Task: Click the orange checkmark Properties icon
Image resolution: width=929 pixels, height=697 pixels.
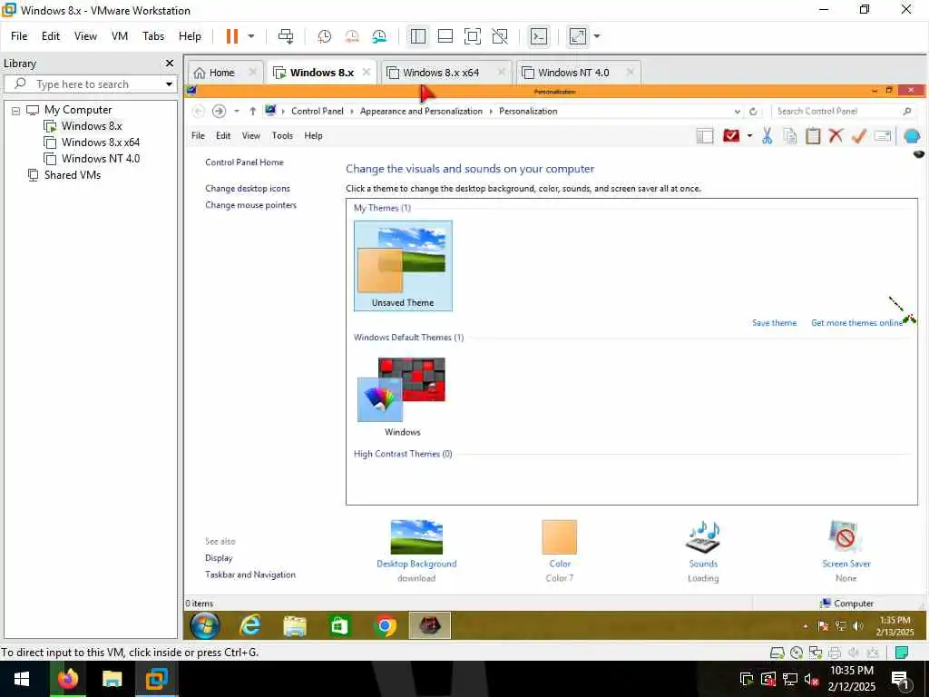Action: (x=859, y=136)
